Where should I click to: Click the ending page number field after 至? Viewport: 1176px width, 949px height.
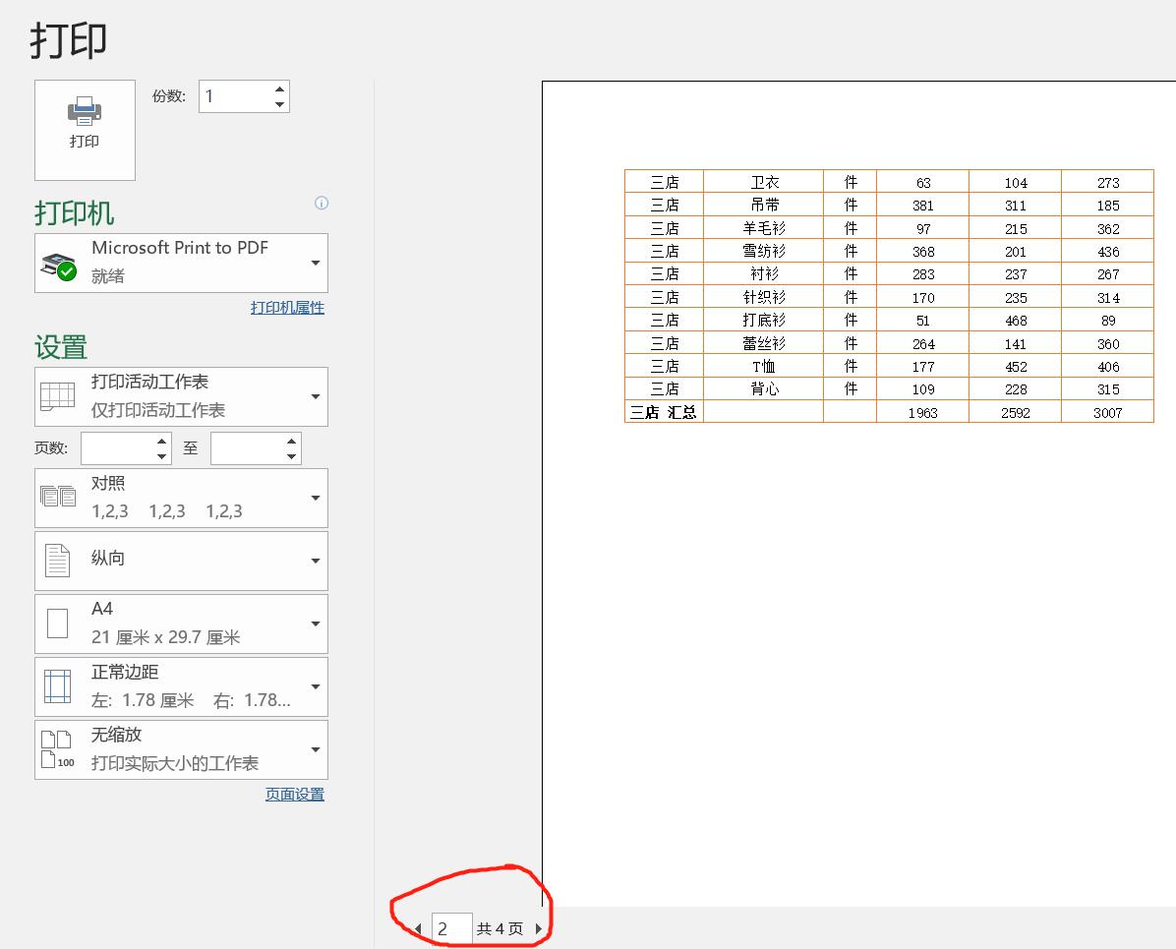point(247,448)
